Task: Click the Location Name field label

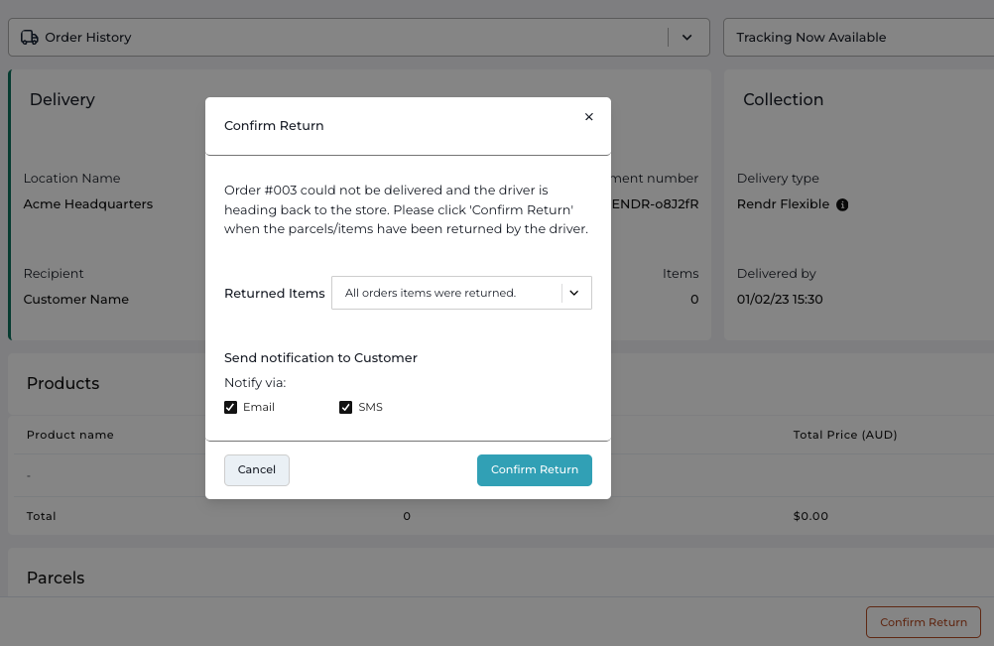Action: 71,179
